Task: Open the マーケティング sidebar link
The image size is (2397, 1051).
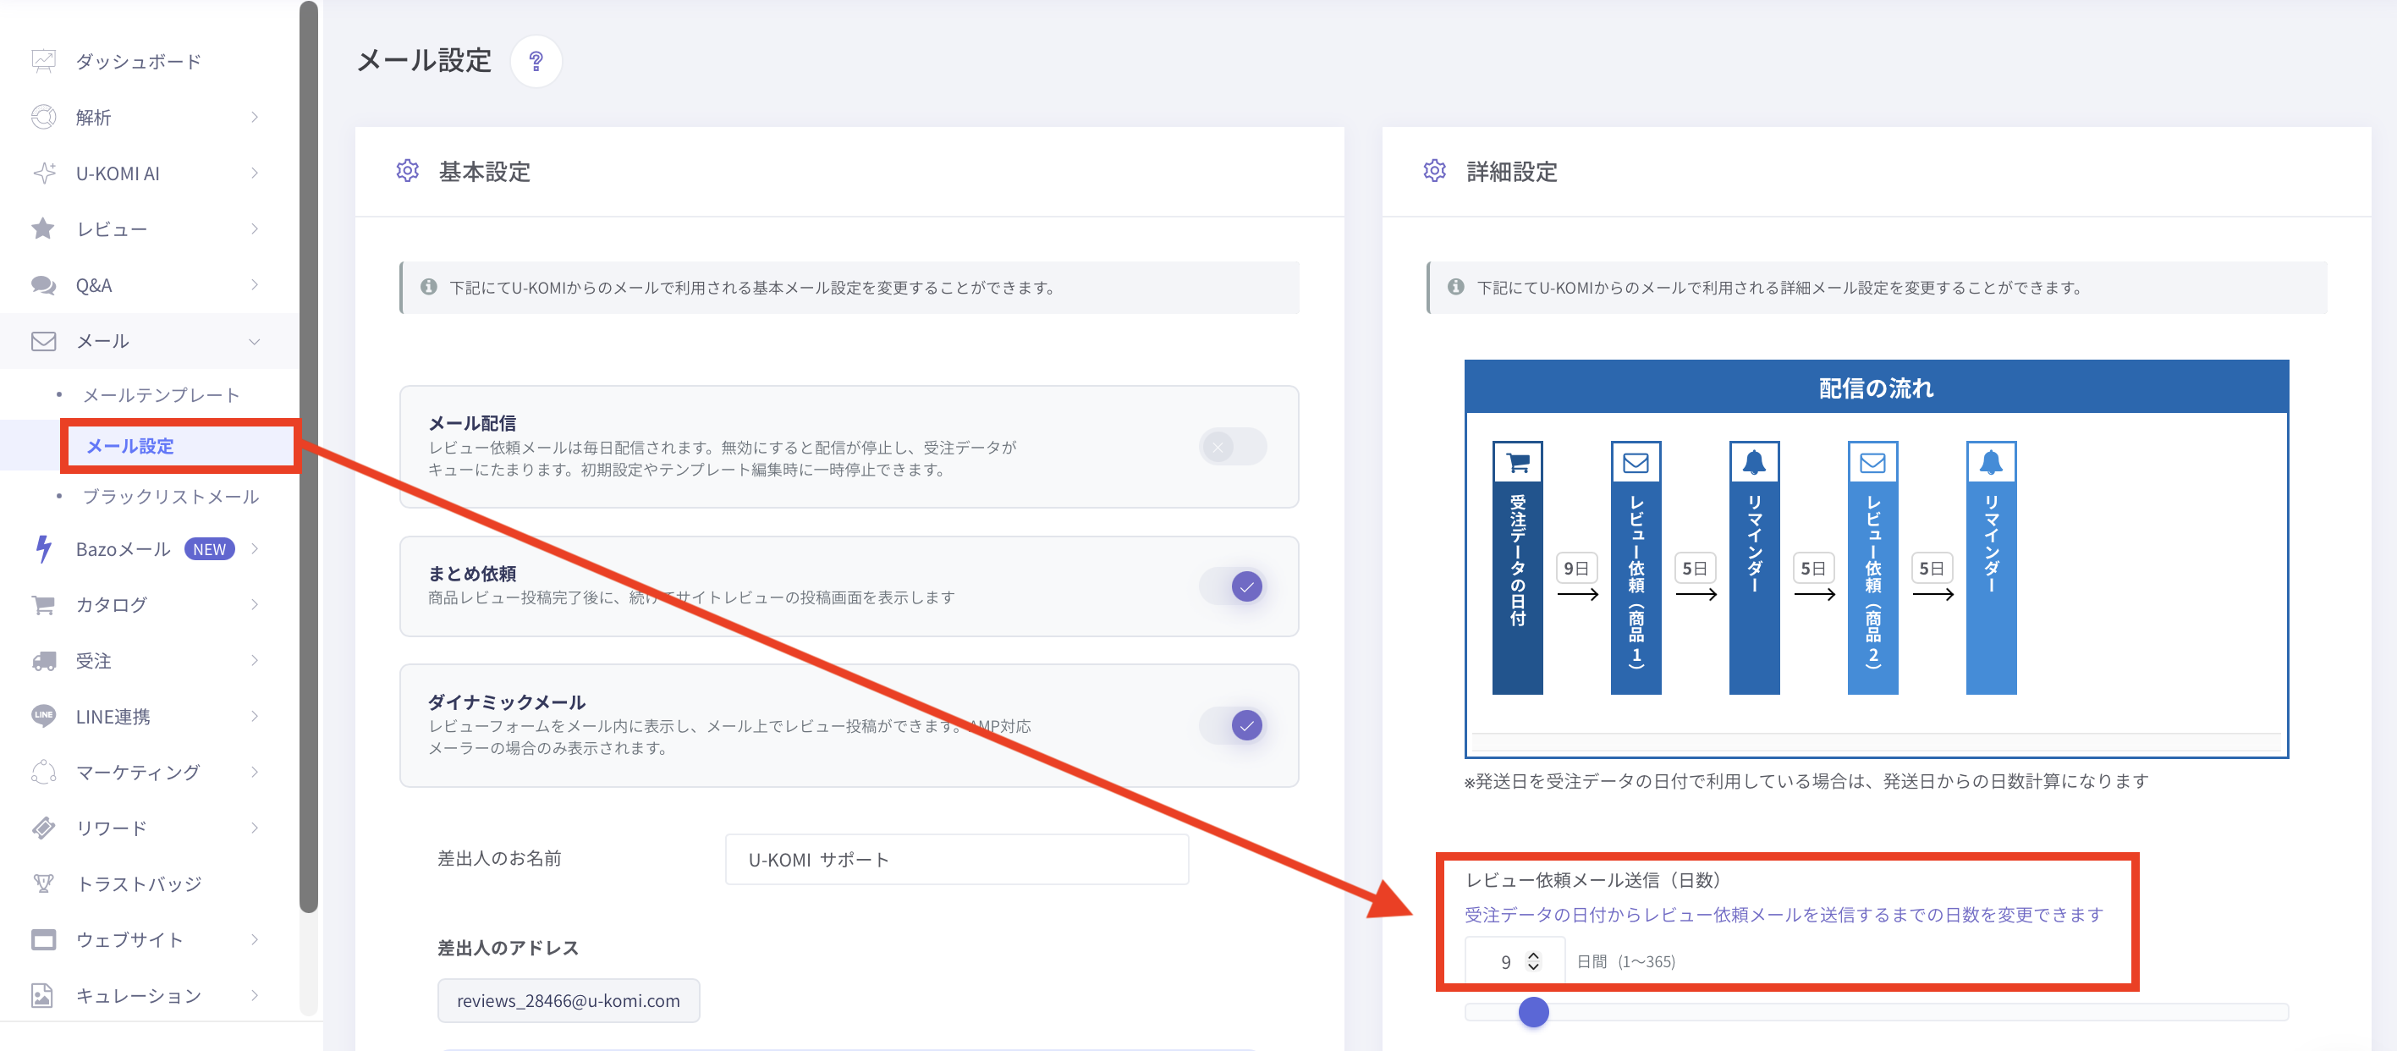Action: (x=138, y=772)
